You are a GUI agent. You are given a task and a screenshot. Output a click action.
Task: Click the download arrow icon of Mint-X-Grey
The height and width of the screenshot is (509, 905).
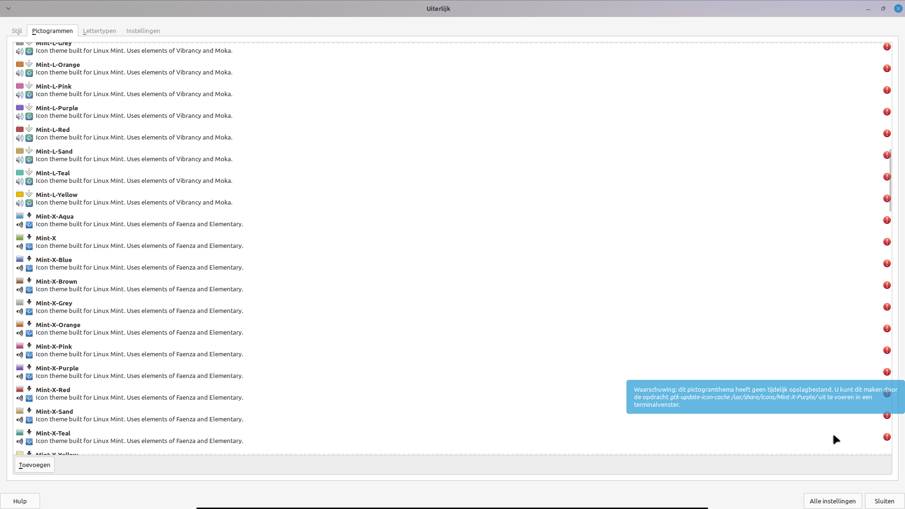[x=29, y=302]
